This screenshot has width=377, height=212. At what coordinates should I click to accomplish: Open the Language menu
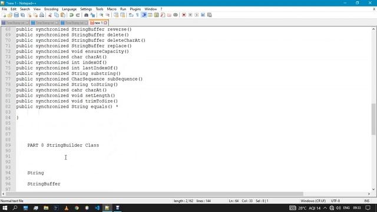(x=69, y=9)
